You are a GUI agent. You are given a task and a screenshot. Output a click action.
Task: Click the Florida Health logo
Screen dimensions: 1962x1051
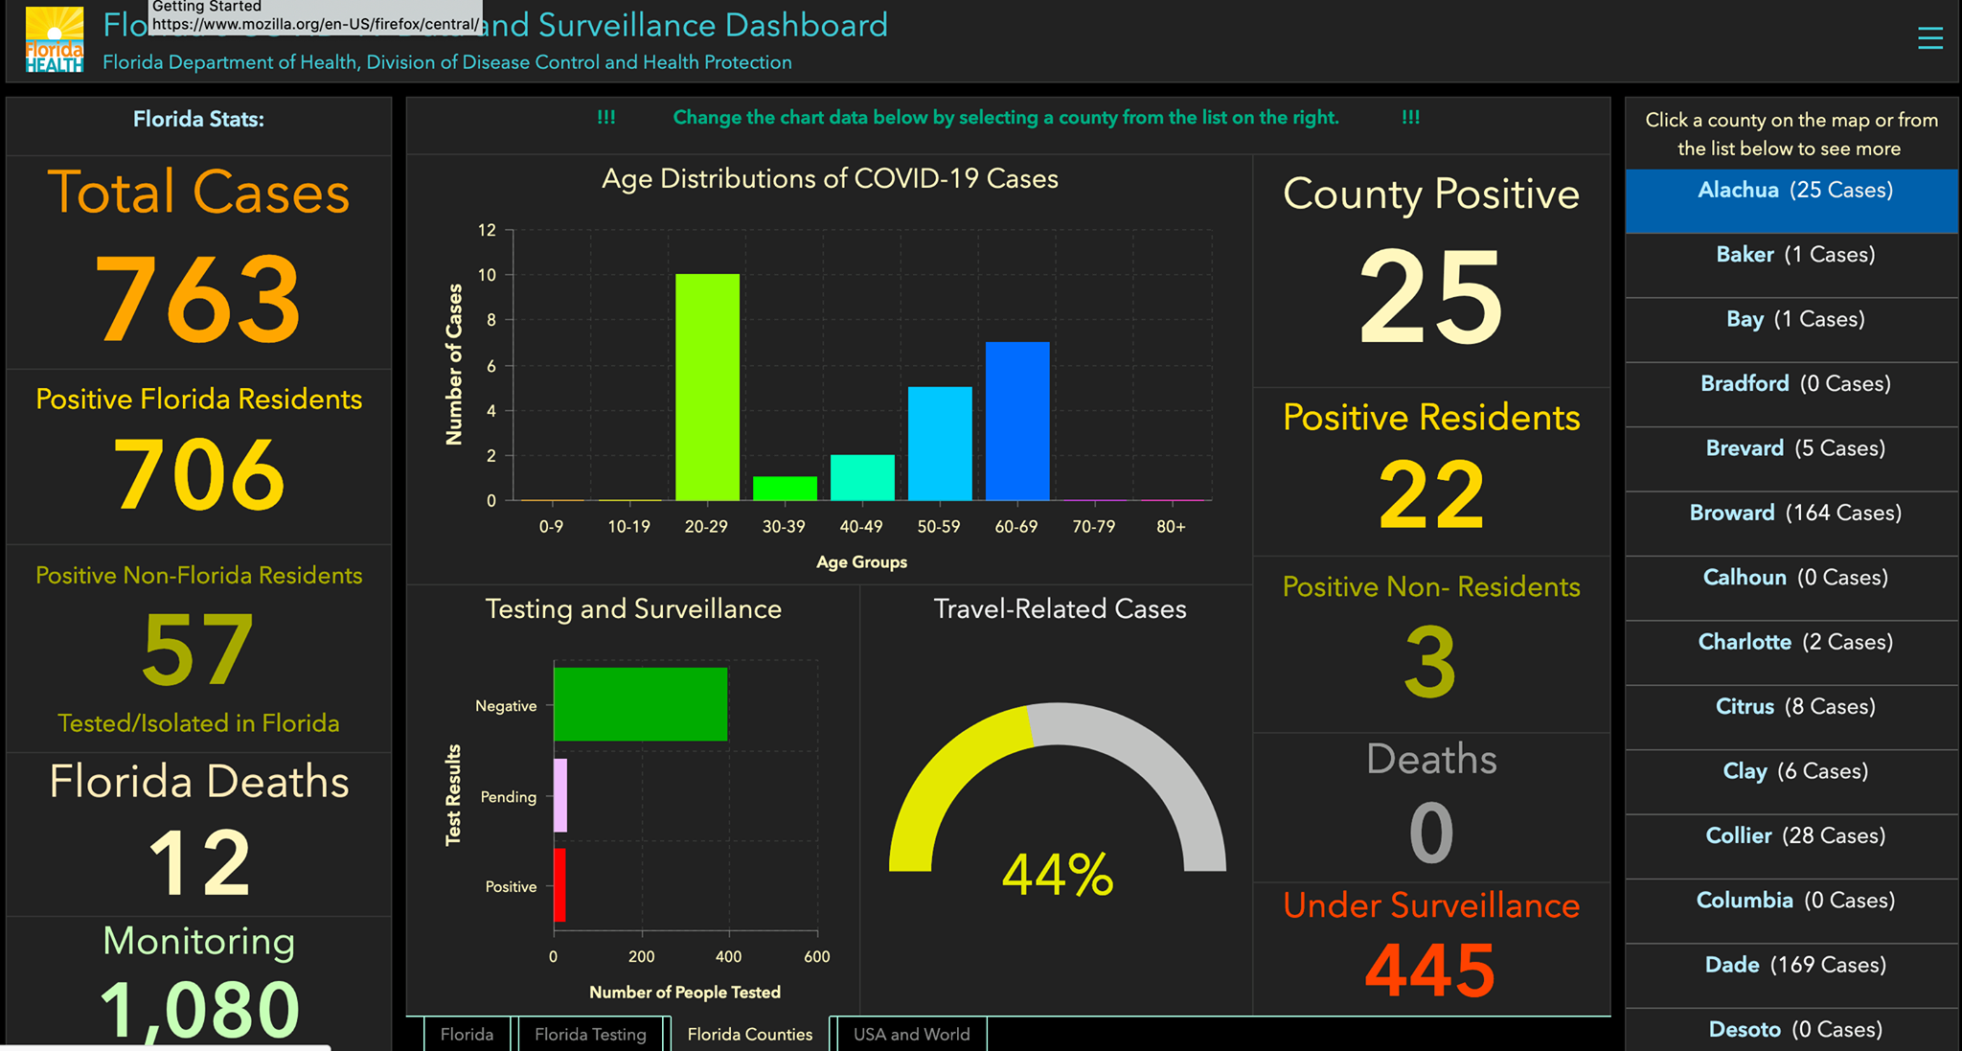pyautogui.click(x=55, y=39)
